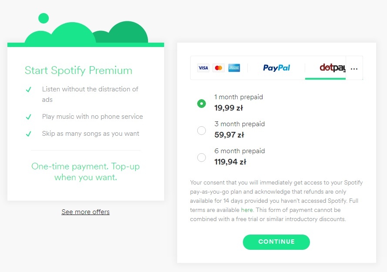Click the American Express card icon
This screenshot has height=272, width=387.
tap(234, 68)
